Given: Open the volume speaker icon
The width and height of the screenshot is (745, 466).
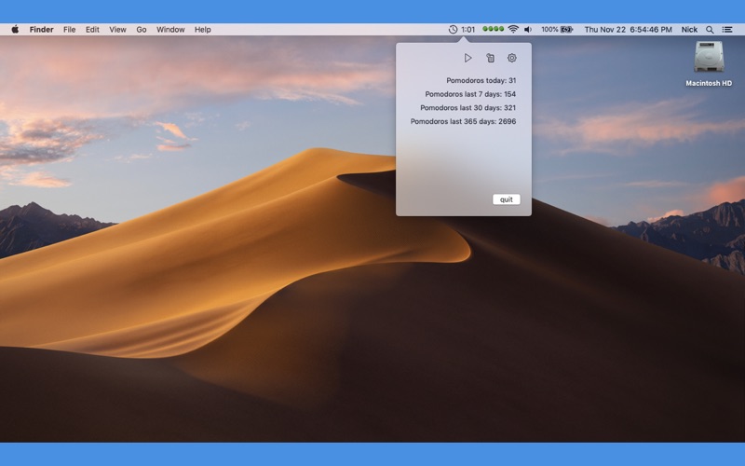Looking at the screenshot, I should pos(528,30).
